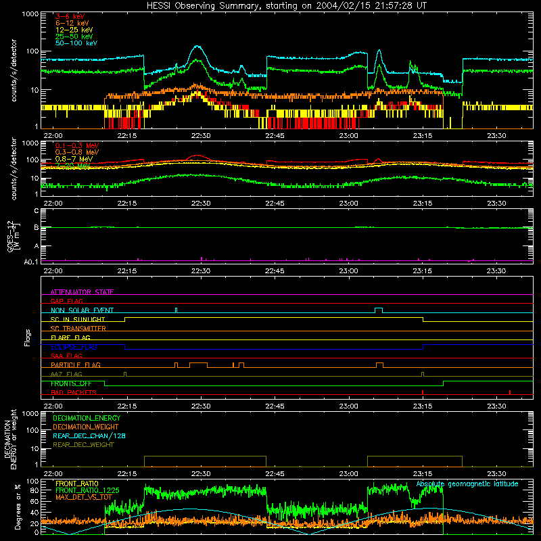Click 22:15 tick under the GOES plot
The height and width of the screenshot is (541, 541).
point(126,271)
